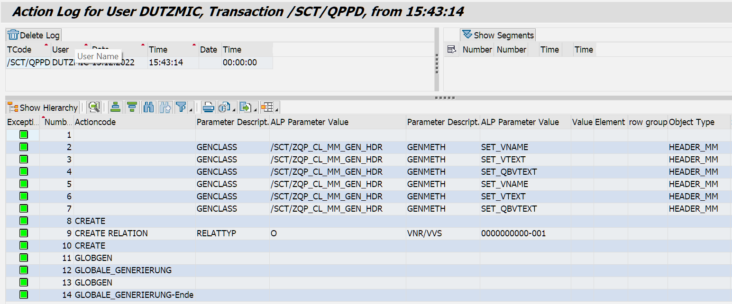Click the Find binoculars icon
Screen dimensions: 732x304
(149, 107)
